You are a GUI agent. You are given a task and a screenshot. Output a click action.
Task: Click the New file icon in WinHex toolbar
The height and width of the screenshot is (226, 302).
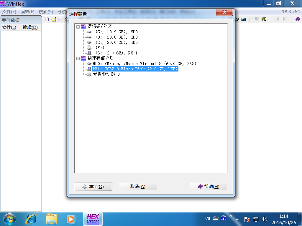[x=47, y=19]
